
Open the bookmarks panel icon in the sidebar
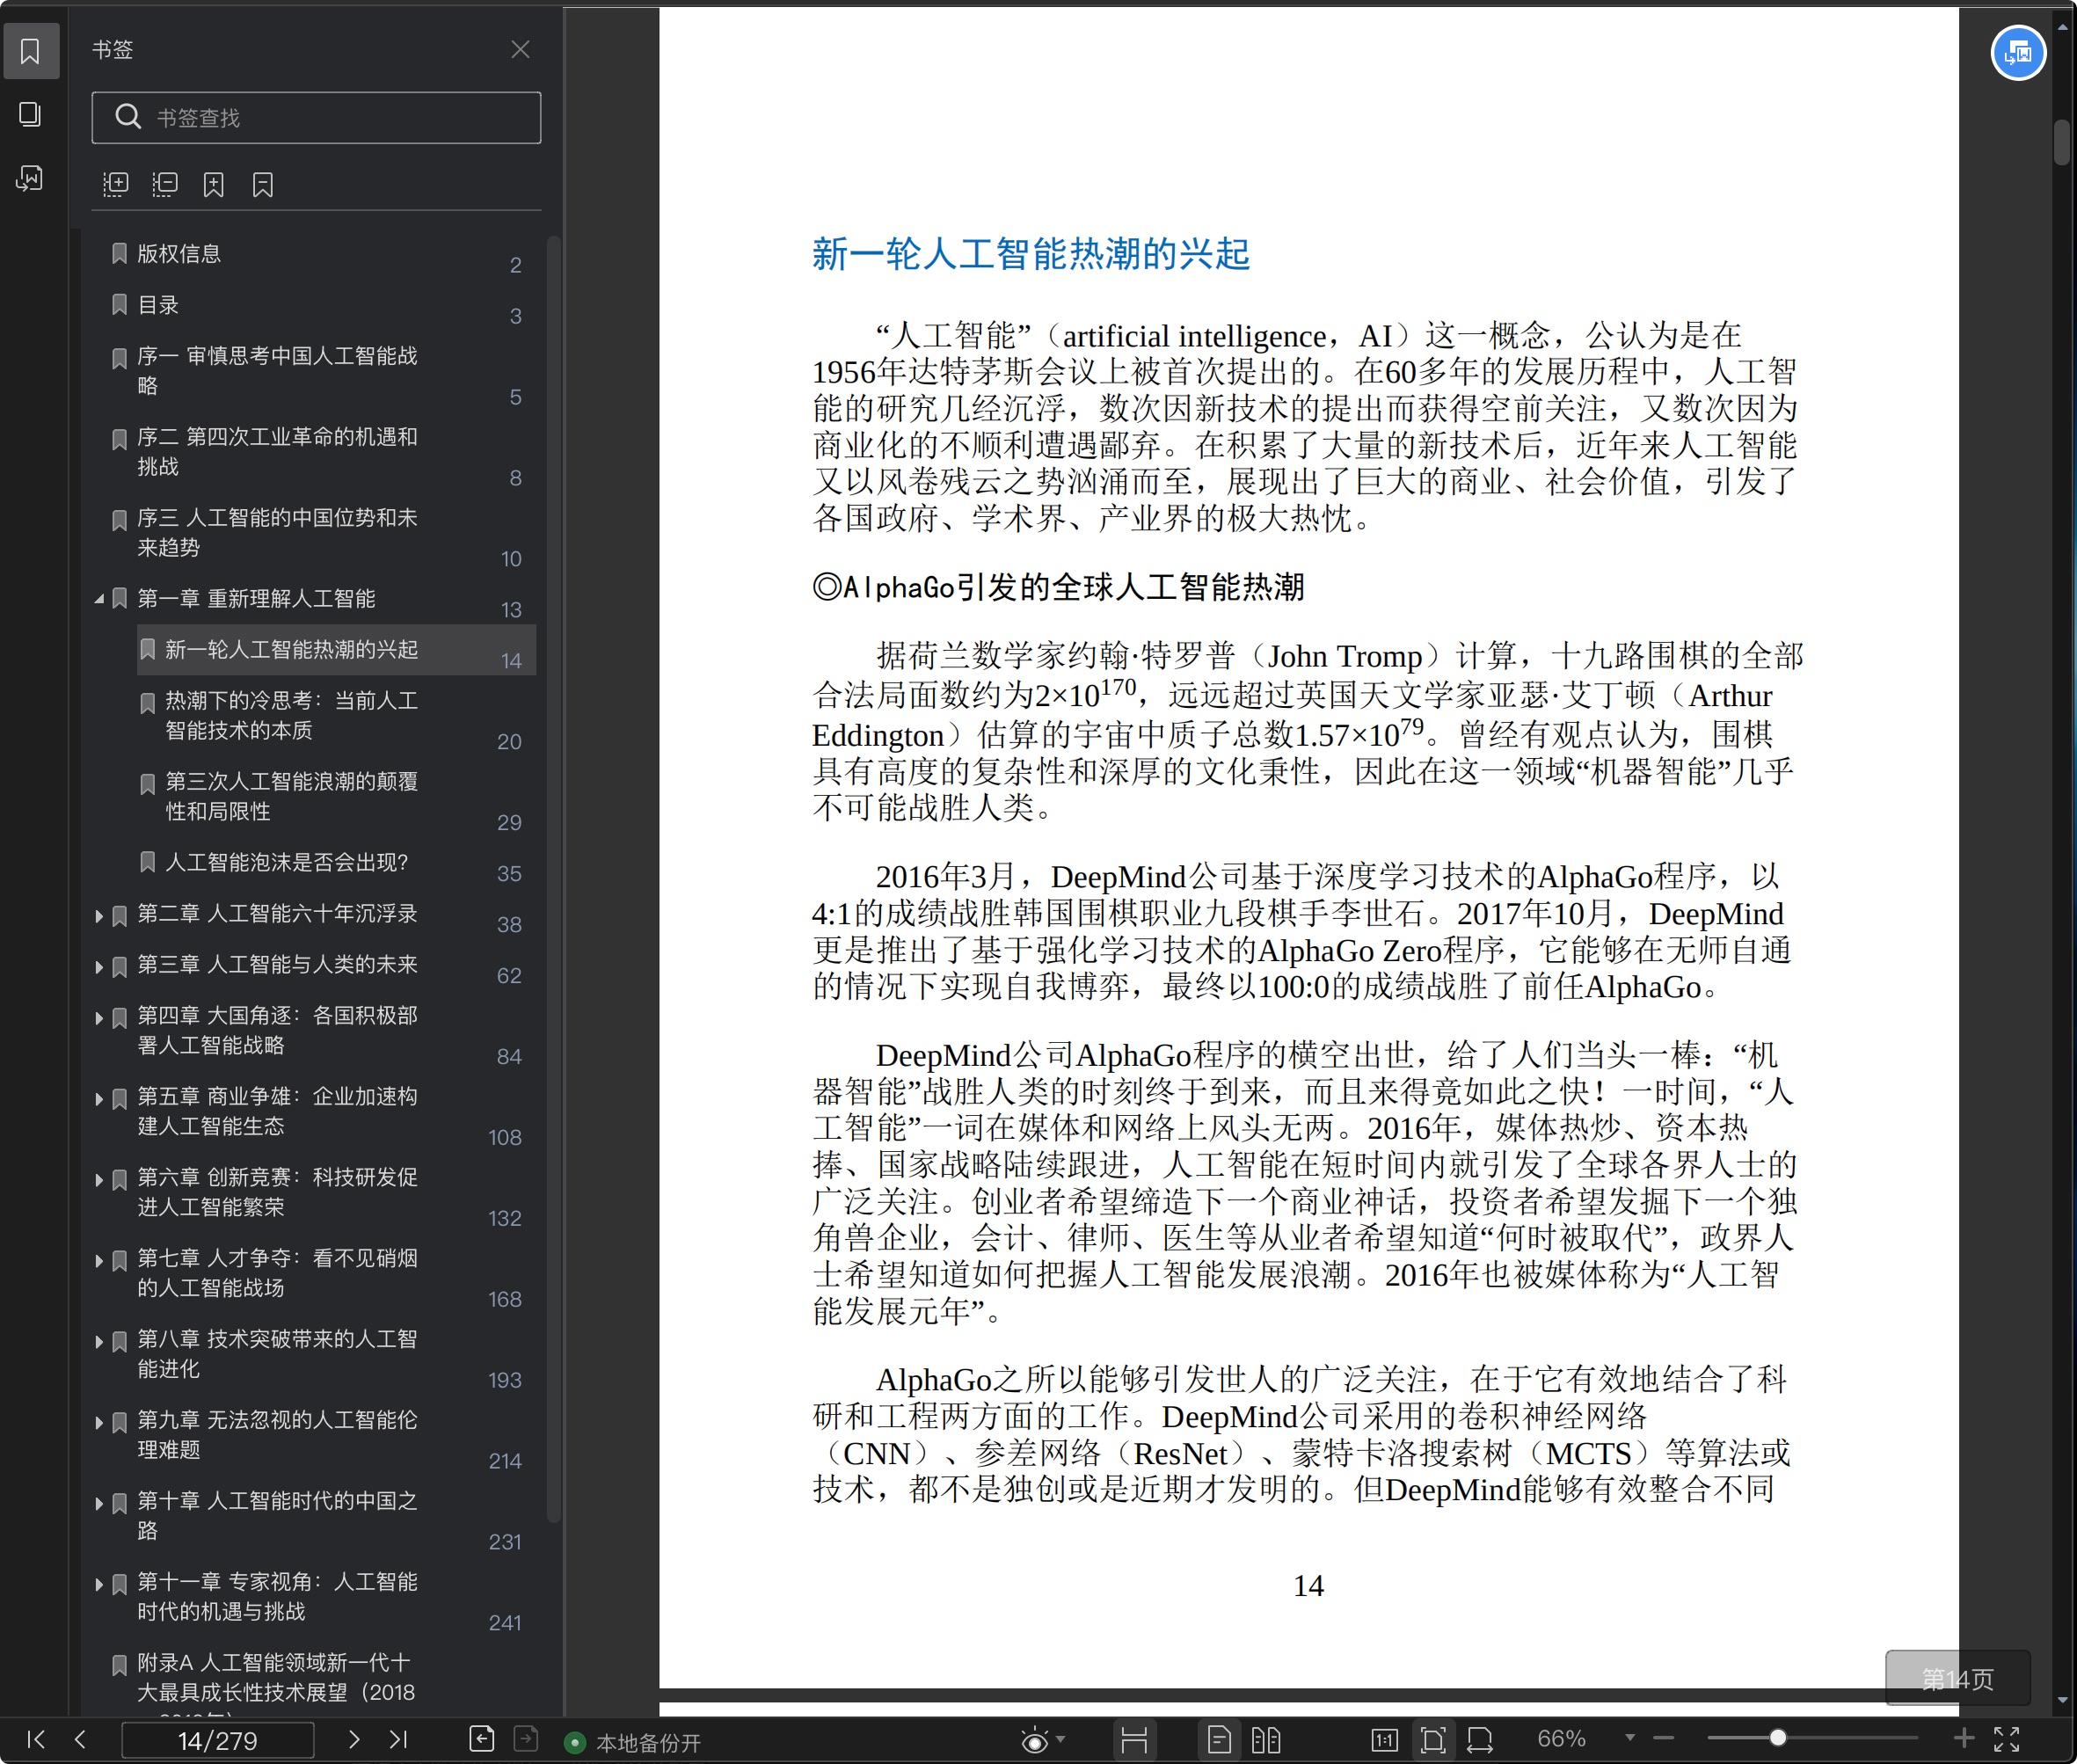30,51
